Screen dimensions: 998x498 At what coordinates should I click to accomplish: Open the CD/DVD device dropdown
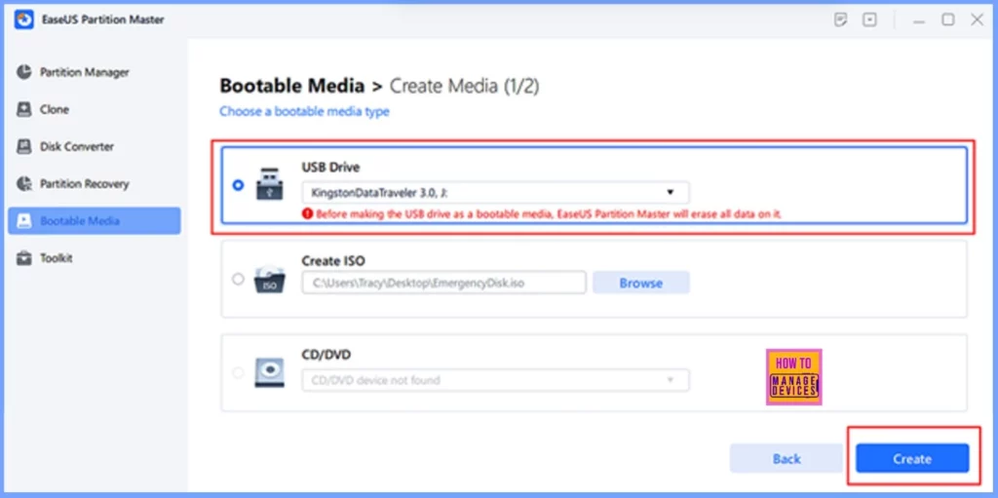coord(495,380)
